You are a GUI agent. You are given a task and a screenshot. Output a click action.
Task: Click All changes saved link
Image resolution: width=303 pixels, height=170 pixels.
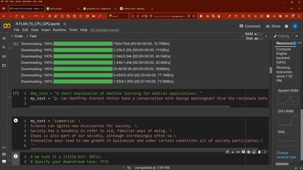click(105, 30)
